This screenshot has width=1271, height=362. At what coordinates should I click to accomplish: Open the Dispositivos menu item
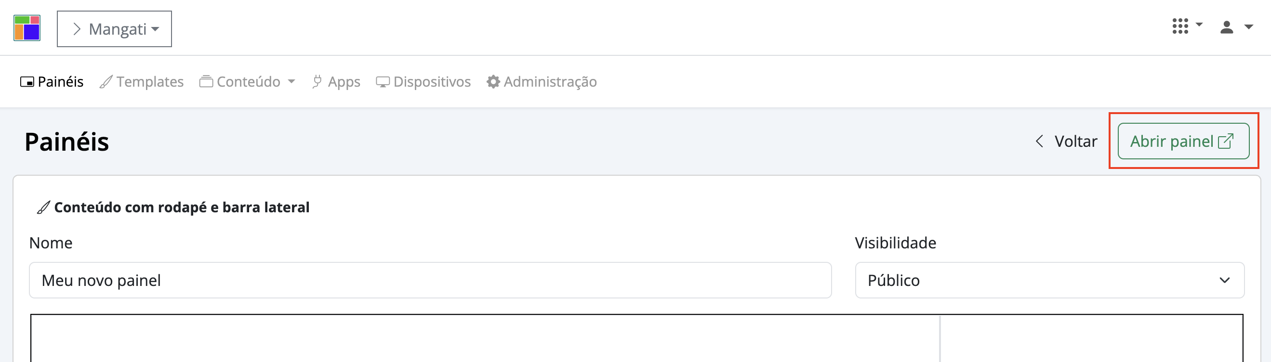(432, 81)
